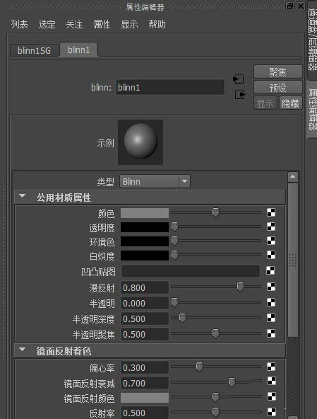Click the 颜色 slider handle
The image size is (317, 419).
(x=215, y=213)
